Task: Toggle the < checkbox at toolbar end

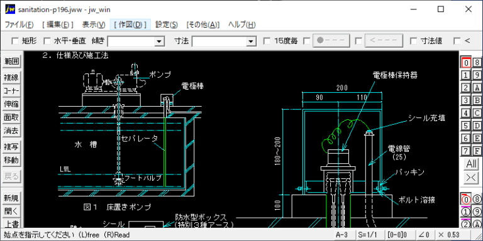Action: pos(457,41)
